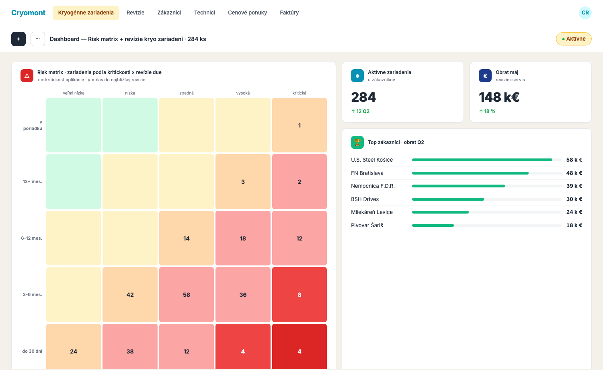Open the Kryogénne zariadenia tab

86,13
